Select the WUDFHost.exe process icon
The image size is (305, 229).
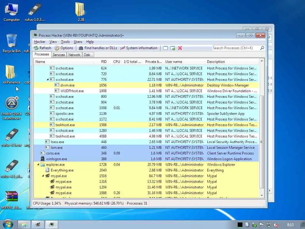click(x=57, y=91)
